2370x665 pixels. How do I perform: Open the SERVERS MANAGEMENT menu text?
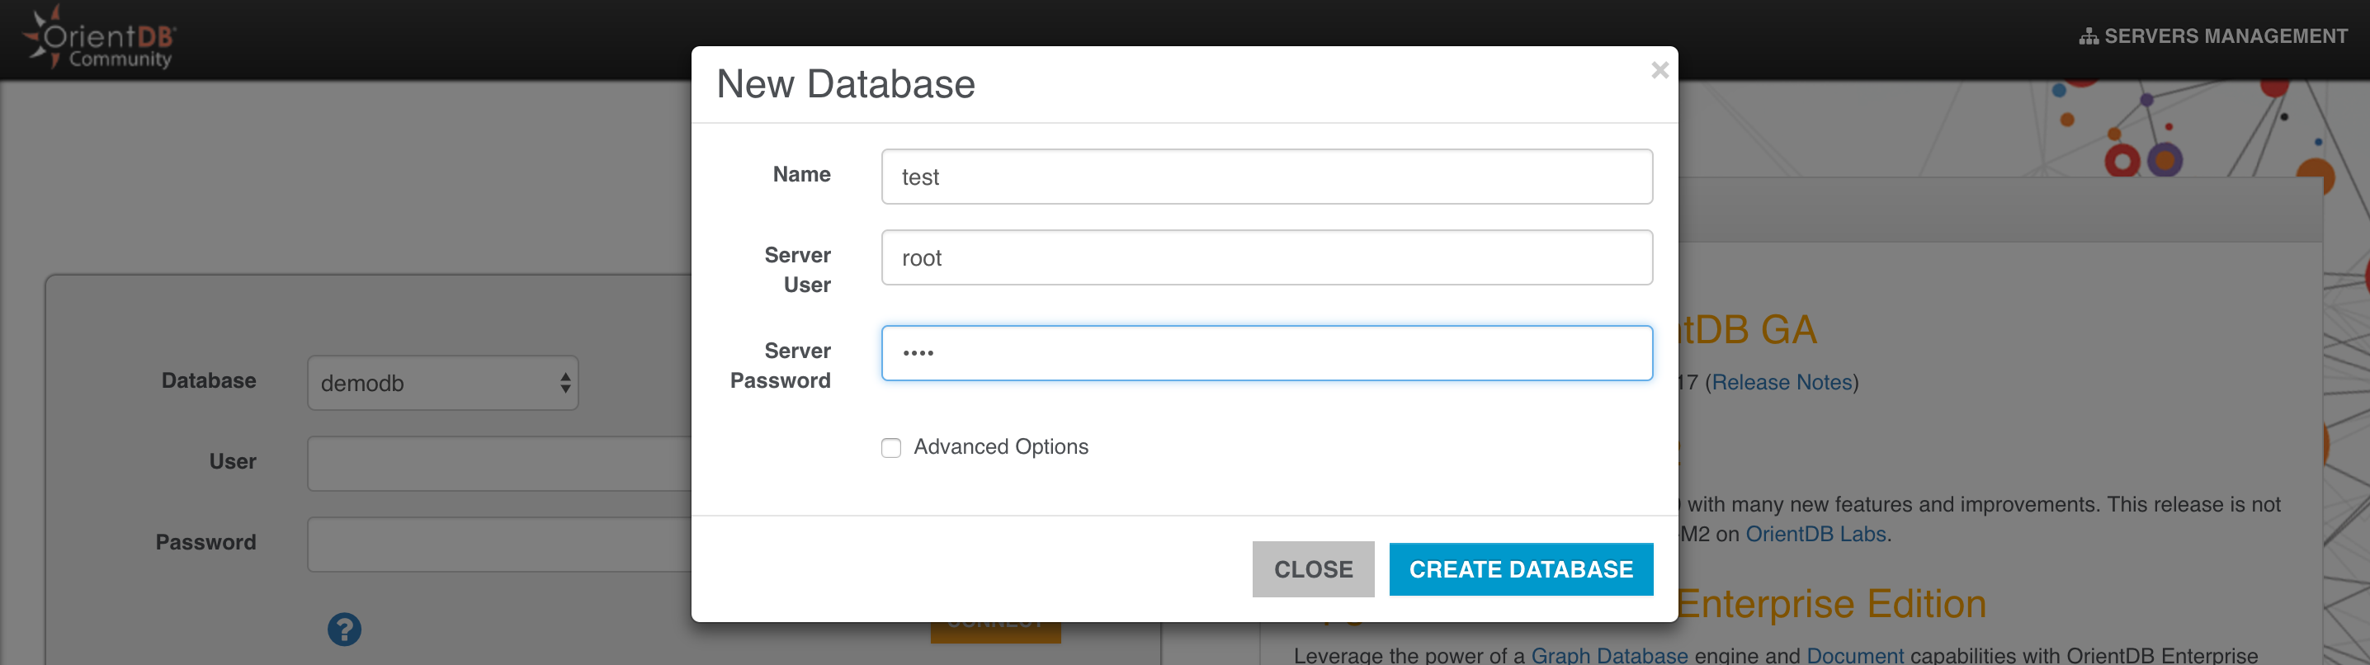pyautogui.click(x=2225, y=37)
